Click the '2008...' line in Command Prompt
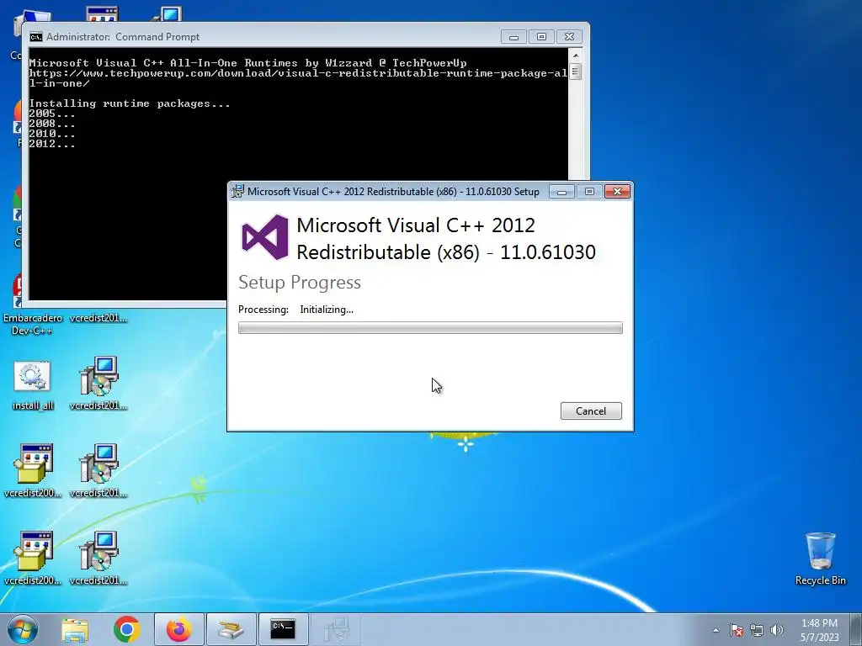 52,124
